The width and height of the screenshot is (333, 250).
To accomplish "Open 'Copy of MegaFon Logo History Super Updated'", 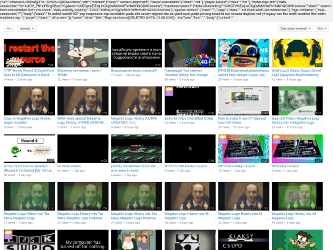I will pos(27,120).
